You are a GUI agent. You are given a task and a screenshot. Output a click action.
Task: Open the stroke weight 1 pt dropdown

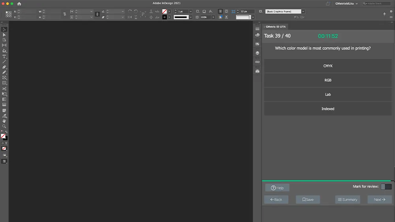click(191, 11)
